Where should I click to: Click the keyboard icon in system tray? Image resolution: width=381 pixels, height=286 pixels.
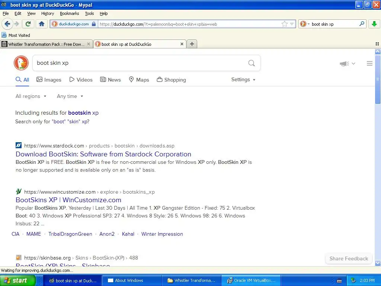pos(339,281)
